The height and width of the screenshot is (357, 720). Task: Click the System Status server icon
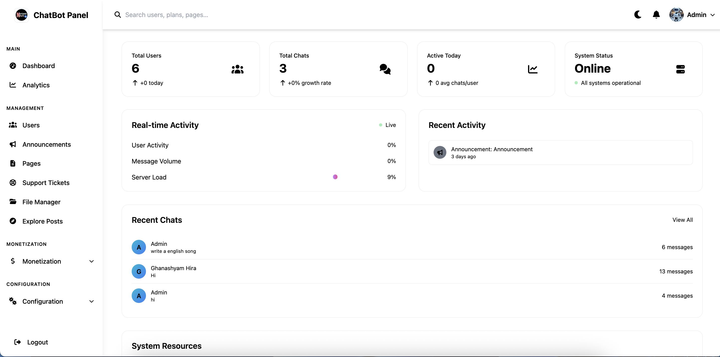click(680, 69)
